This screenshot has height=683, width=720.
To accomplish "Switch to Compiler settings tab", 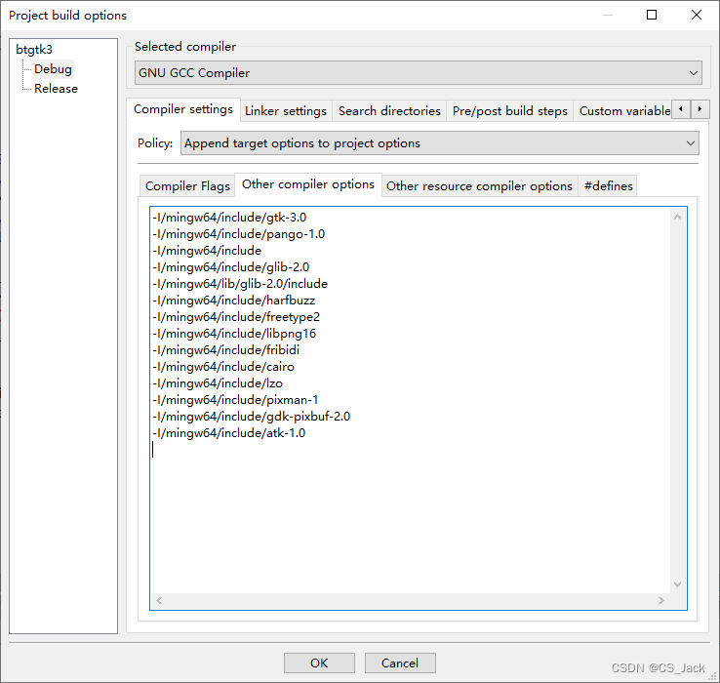I will pyautogui.click(x=183, y=109).
